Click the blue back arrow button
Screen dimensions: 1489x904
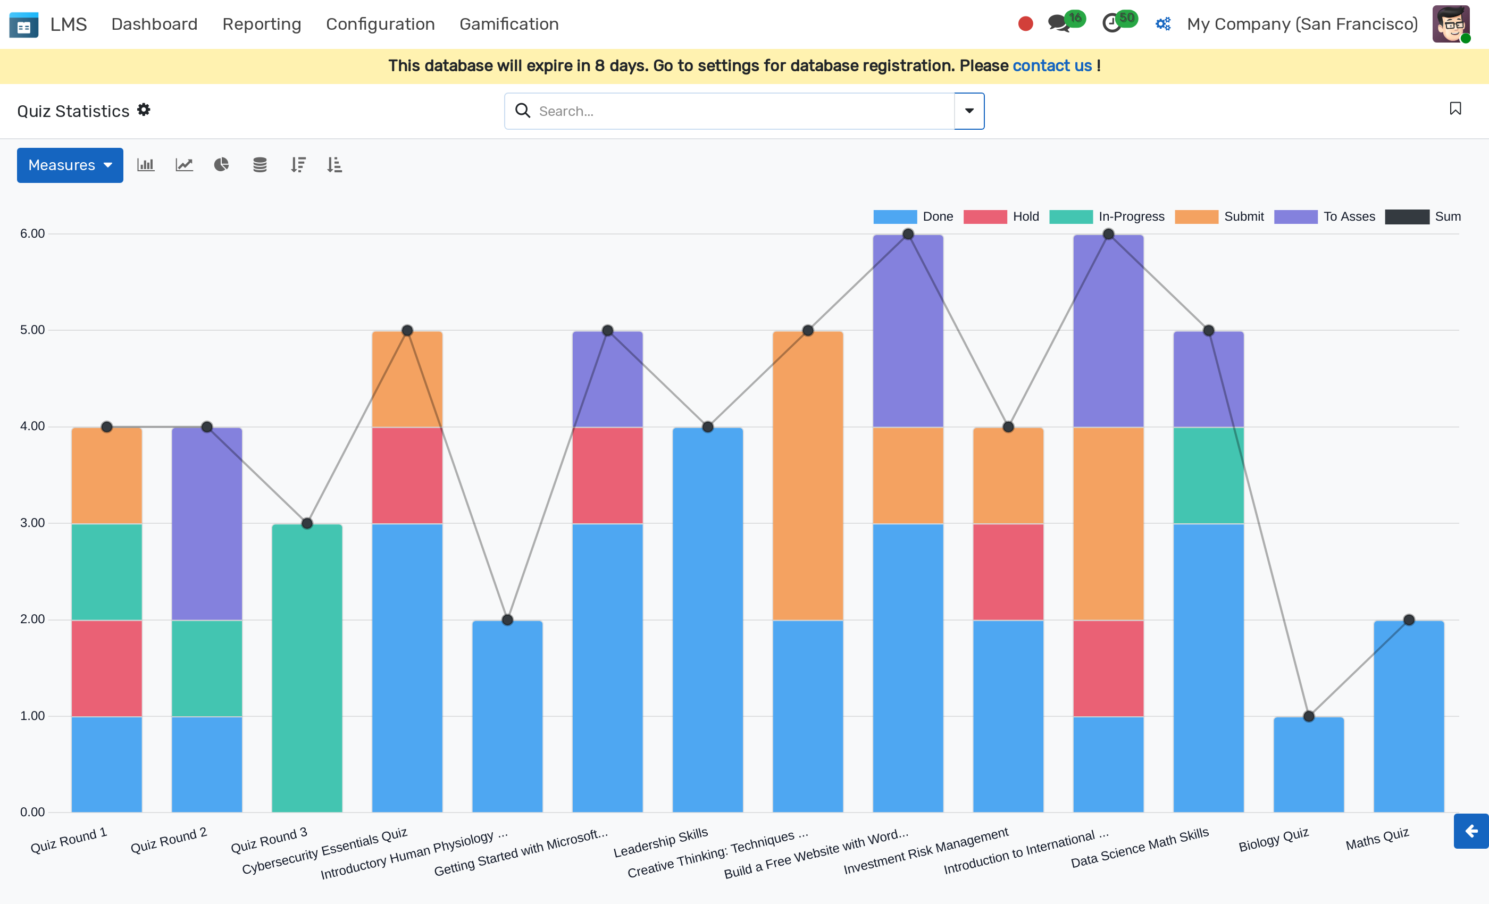coord(1471,832)
